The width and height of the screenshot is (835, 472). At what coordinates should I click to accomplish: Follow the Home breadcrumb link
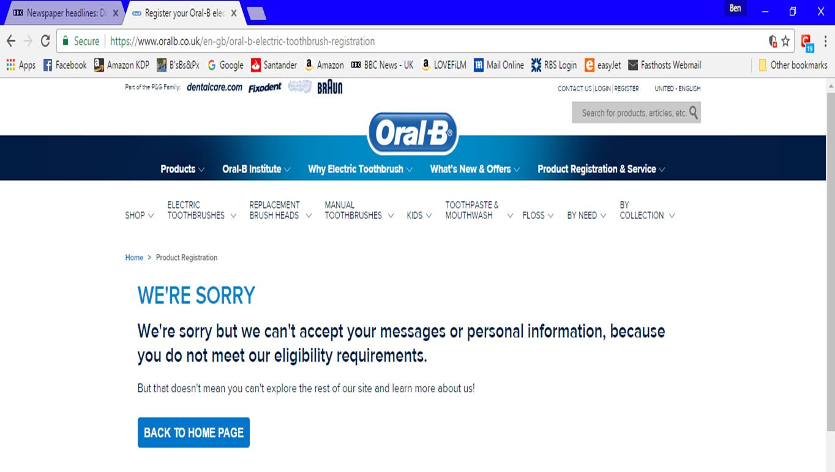(x=134, y=258)
